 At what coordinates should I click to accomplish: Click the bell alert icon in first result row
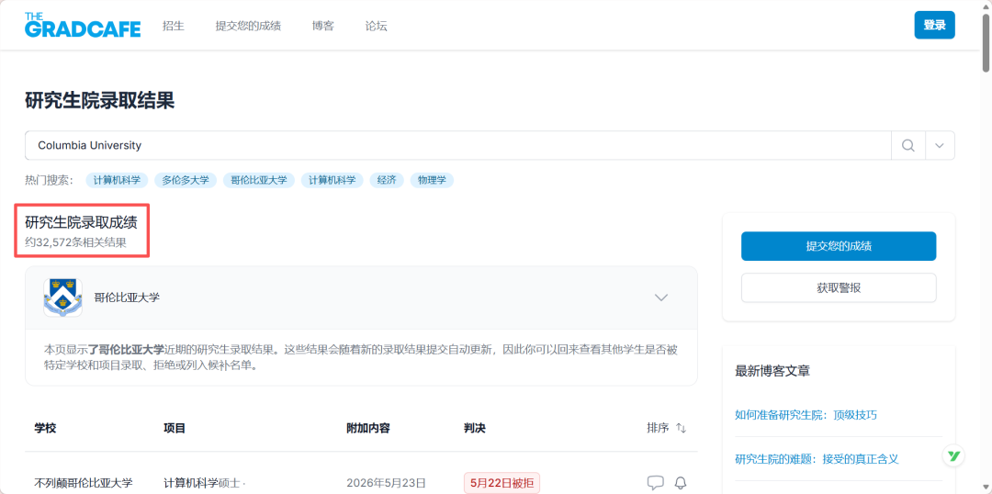point(680,483)
